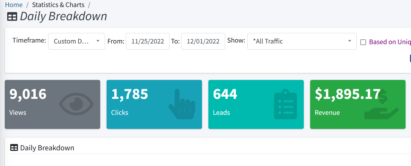The image size is (411, 166).
Task: Expand the Show All Traffic dropdown
Action: click(302, 41)
